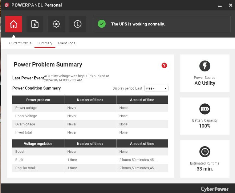Click 'Never' in the Power outage row
Screen dimensions: 235x193
tap(72, 108)
